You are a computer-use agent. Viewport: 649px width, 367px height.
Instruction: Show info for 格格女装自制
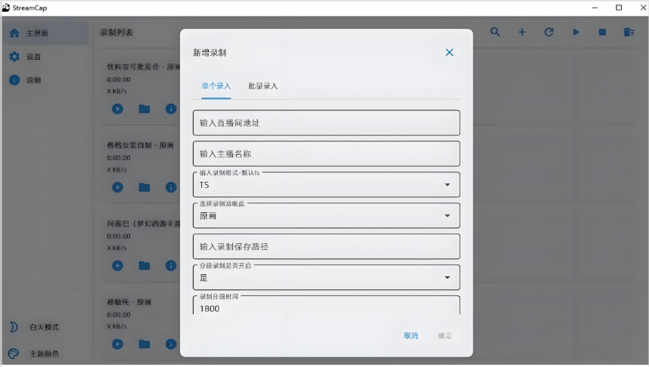click(x=171, y=187)
